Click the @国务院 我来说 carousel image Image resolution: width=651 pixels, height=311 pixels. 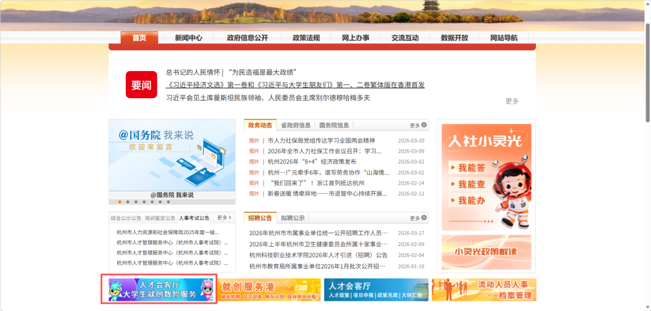[172, 155]
